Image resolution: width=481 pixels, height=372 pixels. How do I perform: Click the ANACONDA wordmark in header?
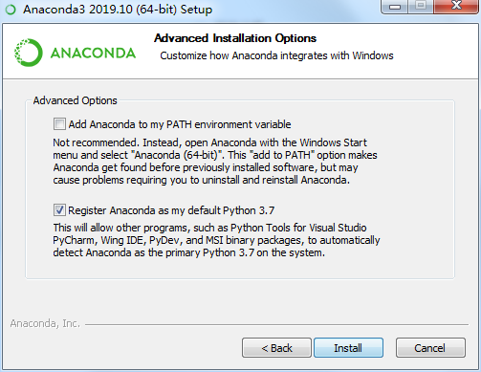(93, 53)
